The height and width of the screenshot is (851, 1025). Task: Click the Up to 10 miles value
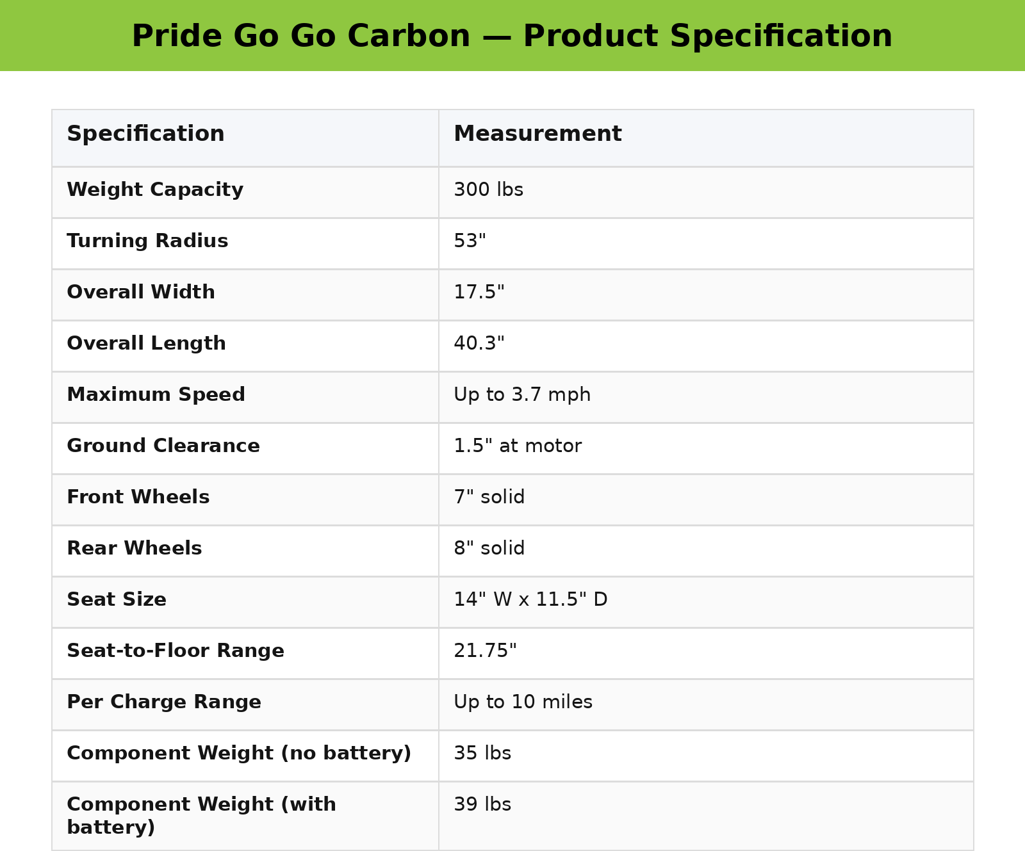coord(523,702)
